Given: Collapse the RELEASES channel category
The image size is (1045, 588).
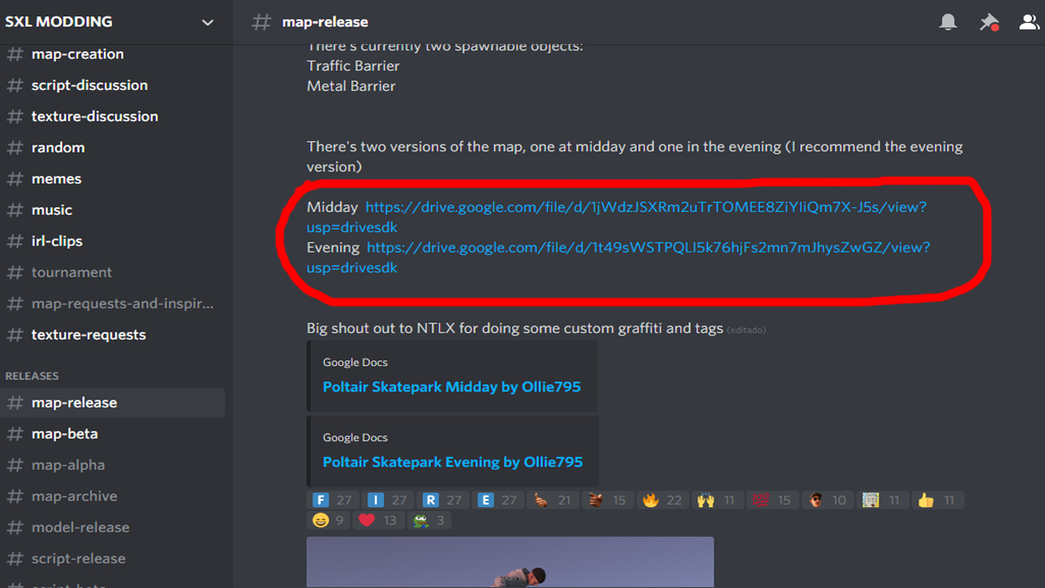Looking at the screenshot, I should click(32, 376).
